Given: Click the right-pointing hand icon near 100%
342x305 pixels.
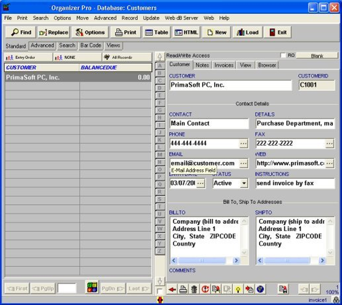Looking at the screenshot, I should pyautogui.click(x=315, y=289).
